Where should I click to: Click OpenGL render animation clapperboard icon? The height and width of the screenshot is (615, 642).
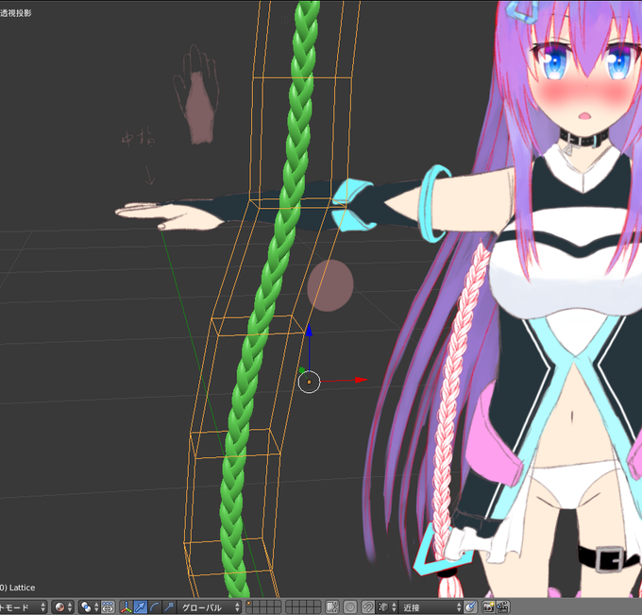tap(503, 606)
